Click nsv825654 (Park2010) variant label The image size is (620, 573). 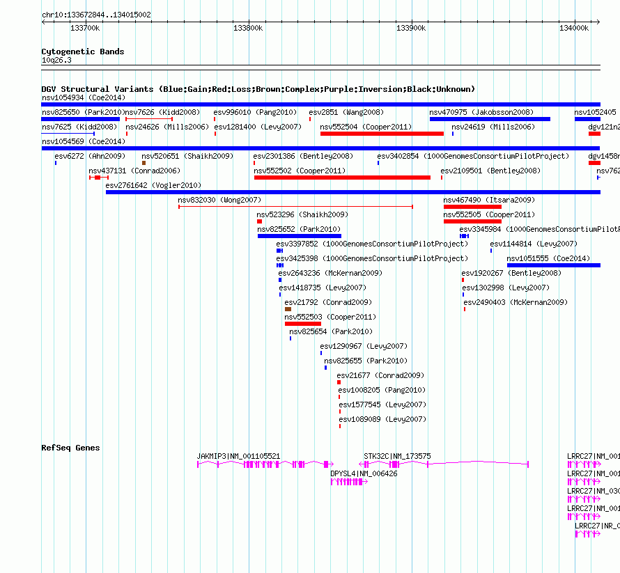[x=331, y=331]
